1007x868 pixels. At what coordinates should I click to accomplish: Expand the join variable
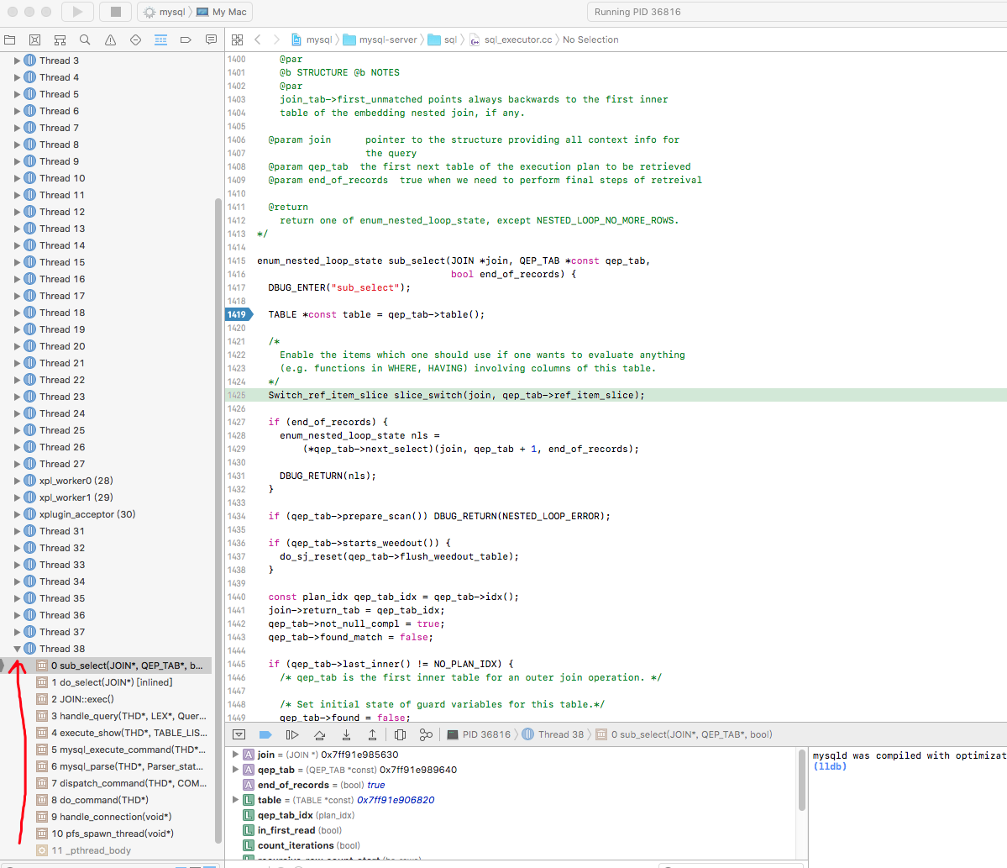click(236, 755)
